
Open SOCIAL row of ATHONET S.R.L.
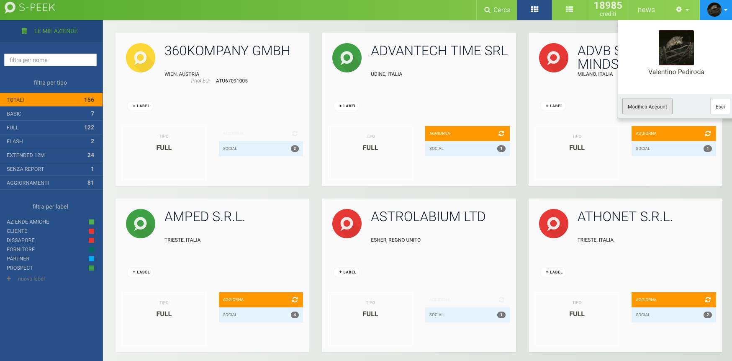[673, 315]
